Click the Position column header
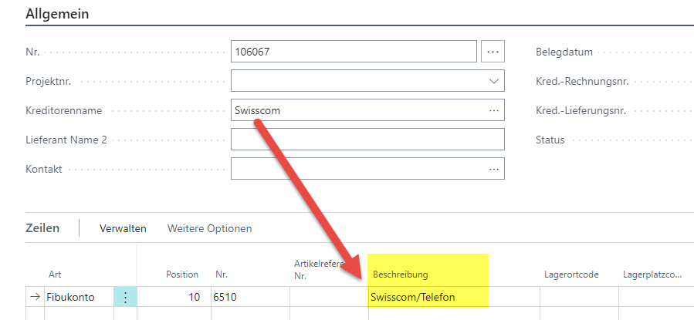Viewport: 694px width, 320px height. [x=182, y=275]
